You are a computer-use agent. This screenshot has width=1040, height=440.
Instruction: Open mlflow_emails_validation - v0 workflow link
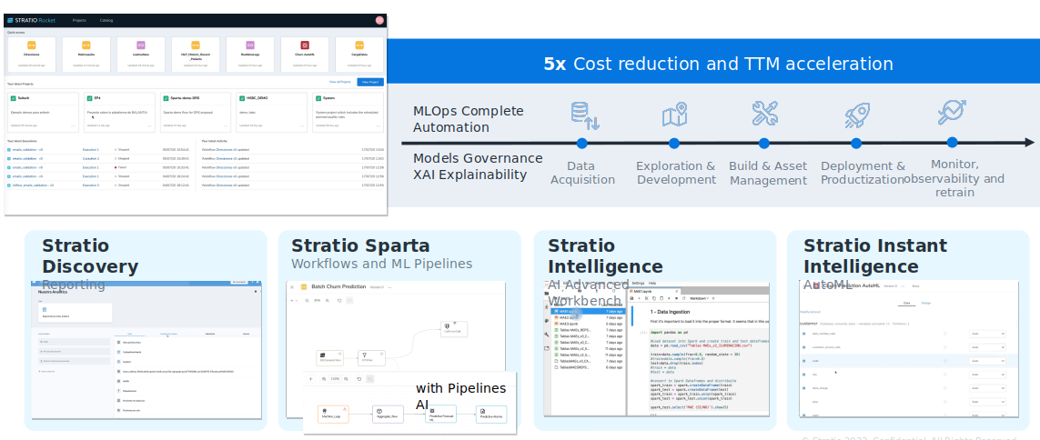(33, 185)
